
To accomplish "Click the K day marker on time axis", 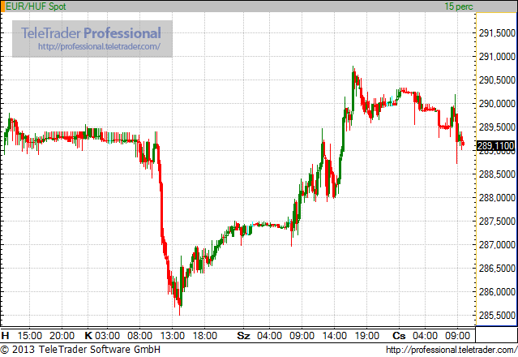I will coord(88,336).
